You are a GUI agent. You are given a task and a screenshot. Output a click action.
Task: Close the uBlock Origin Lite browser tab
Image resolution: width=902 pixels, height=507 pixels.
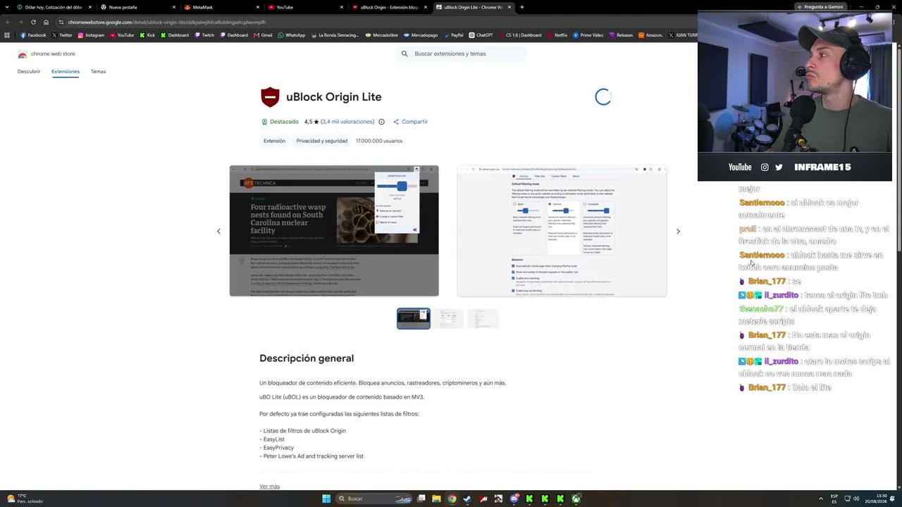click(x=509, y=7)
